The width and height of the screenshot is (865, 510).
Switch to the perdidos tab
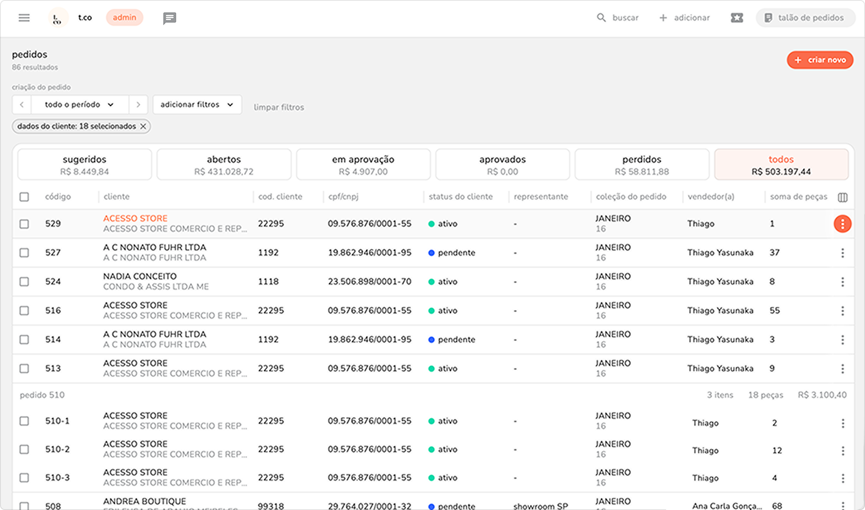(x=641, y=165)
